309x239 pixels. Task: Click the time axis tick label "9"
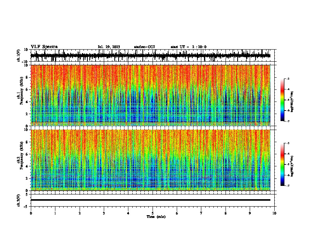pyautogui.click(x=250, y=213)
